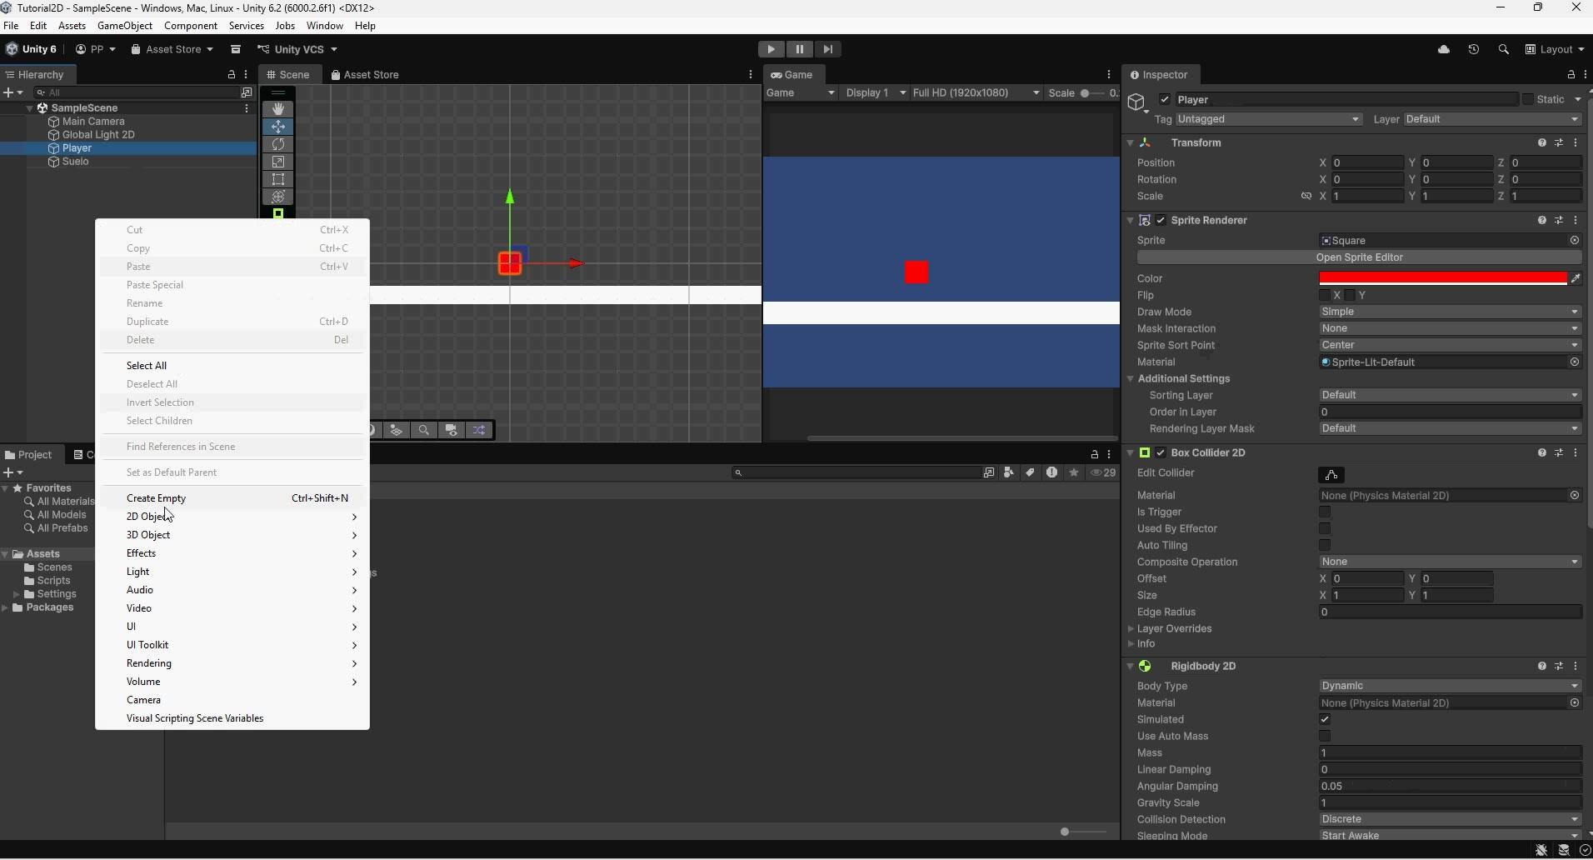Click the Pause button
This screenshot has width=1593, height=860.
point(799,49)
